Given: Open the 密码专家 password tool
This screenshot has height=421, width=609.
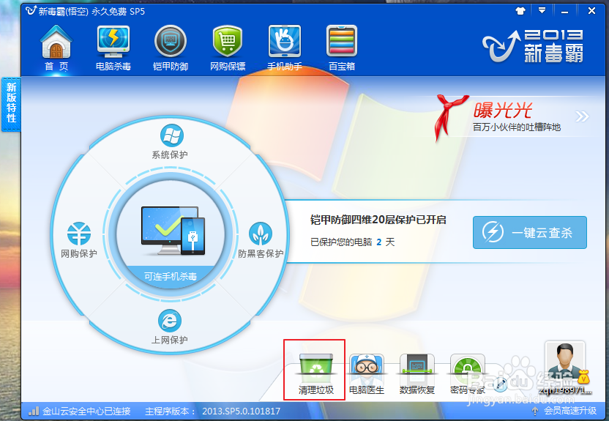Looking at the screenshot, I should tap(467, 373).
